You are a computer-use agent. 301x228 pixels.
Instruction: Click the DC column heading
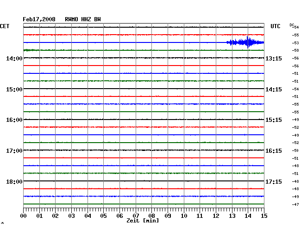coord(292,25)
